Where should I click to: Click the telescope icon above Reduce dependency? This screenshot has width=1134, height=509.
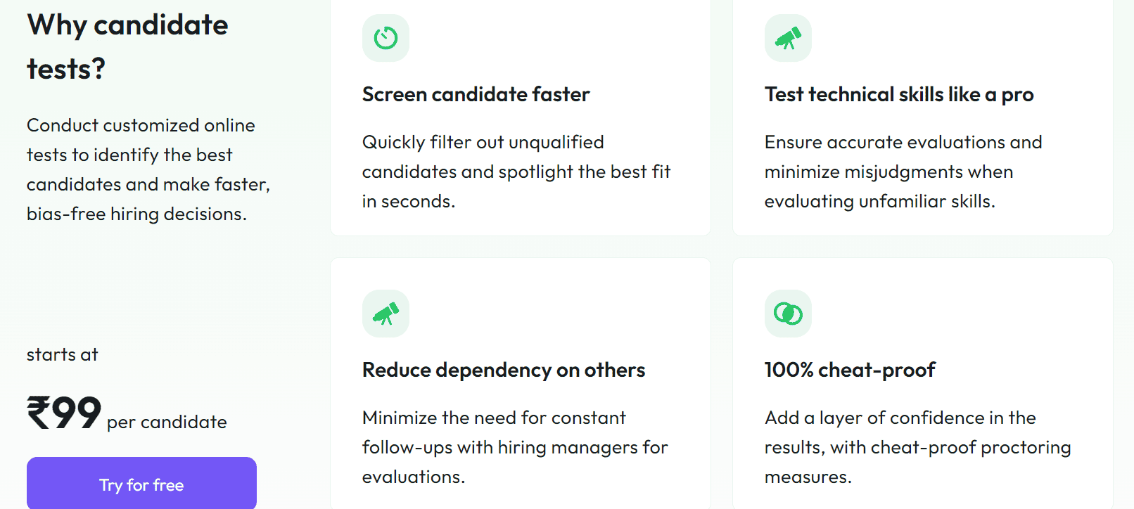coord(386,314)
